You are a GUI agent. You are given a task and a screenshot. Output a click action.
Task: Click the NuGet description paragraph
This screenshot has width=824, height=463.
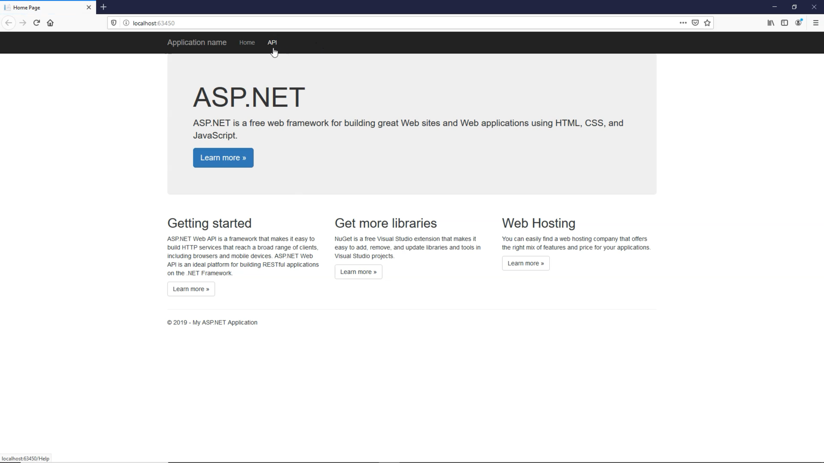(x=408, y=247)
